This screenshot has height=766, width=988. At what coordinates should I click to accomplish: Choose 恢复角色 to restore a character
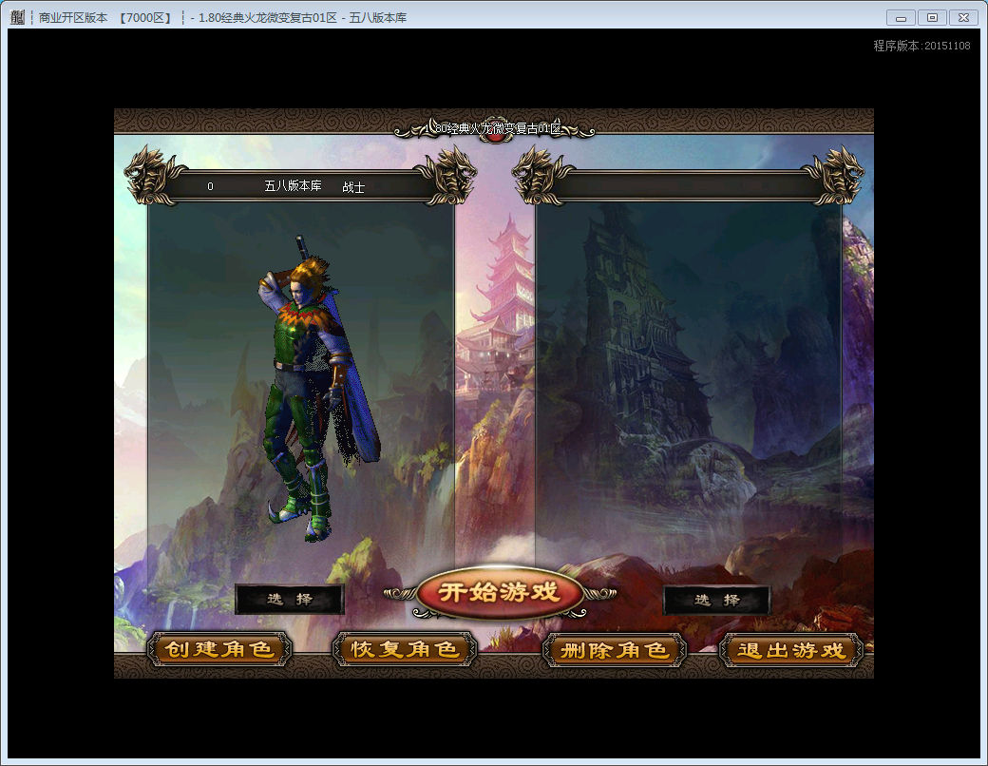tap(404, 649)
